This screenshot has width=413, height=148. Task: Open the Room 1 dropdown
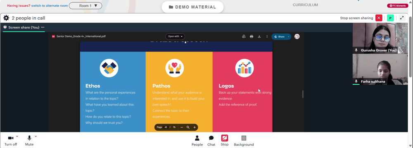tap(85, 5)
